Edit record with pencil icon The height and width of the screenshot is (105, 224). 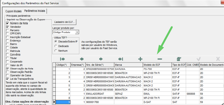point(179,59)
